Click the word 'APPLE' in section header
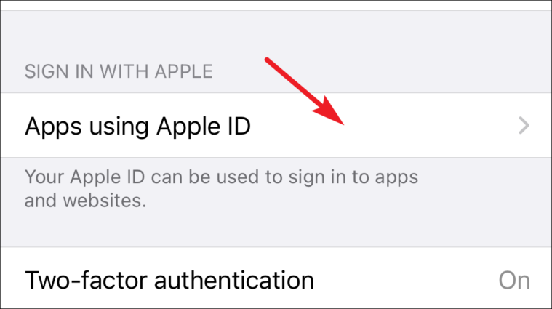Image resolution: width=552 pixels, height=309 pixels. tap(184, 71)
